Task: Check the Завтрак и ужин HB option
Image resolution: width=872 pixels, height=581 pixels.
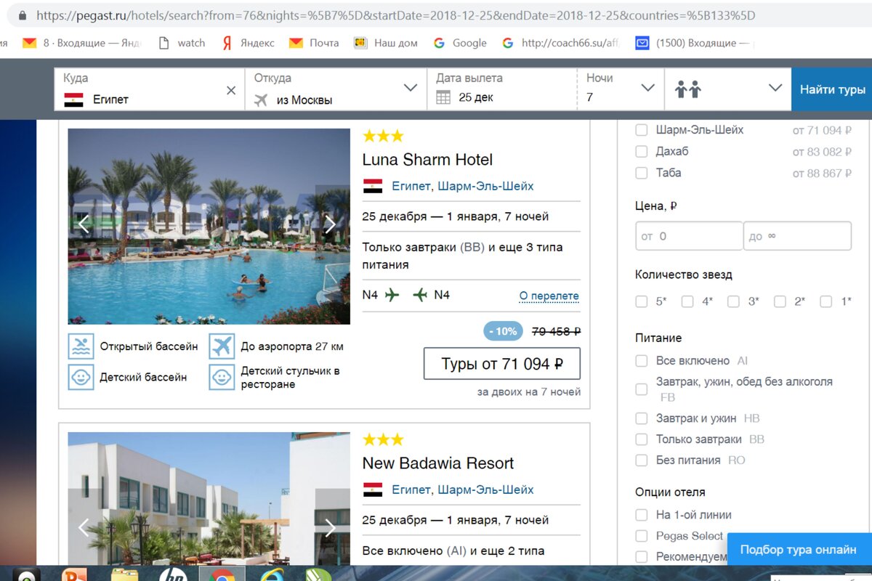Action: pos(642,418)
